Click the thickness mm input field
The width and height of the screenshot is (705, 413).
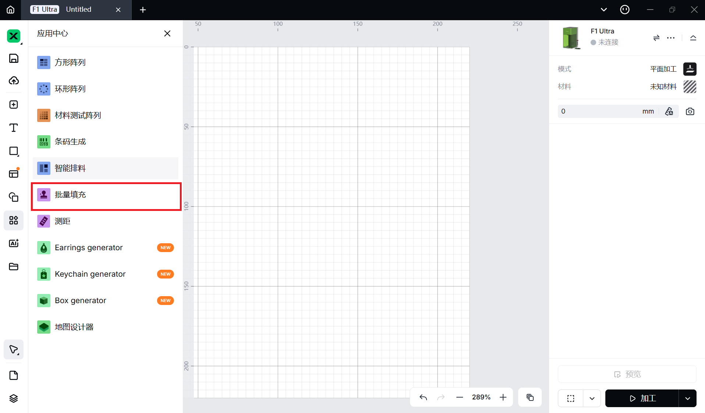click(599, 111)
